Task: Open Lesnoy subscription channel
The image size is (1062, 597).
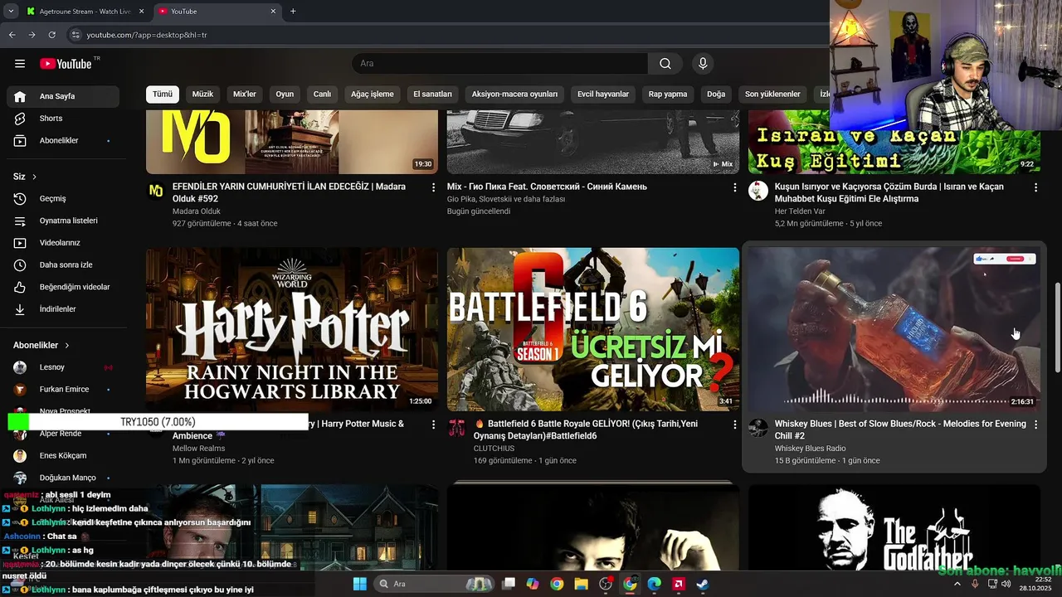Action: tap(63, 367)
